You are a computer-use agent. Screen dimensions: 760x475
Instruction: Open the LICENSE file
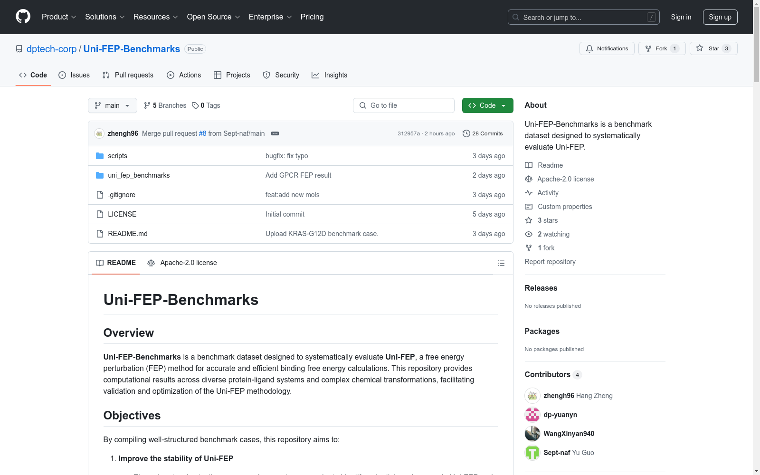pos(122,214)
